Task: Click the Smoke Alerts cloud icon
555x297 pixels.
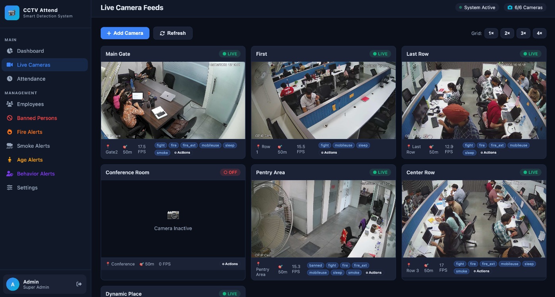Action: coord(10,146)
